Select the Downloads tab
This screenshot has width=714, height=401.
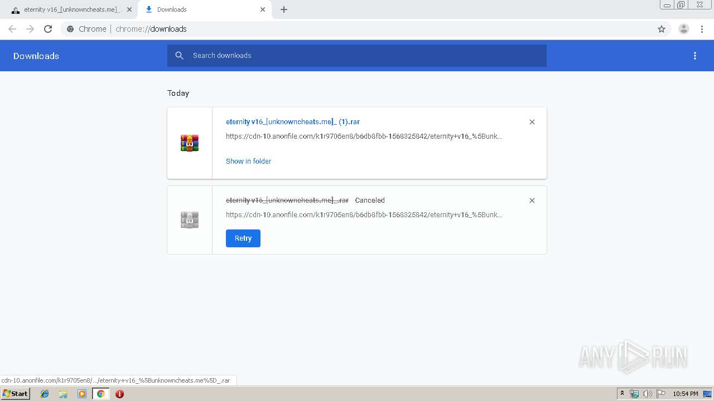[205, 9]
